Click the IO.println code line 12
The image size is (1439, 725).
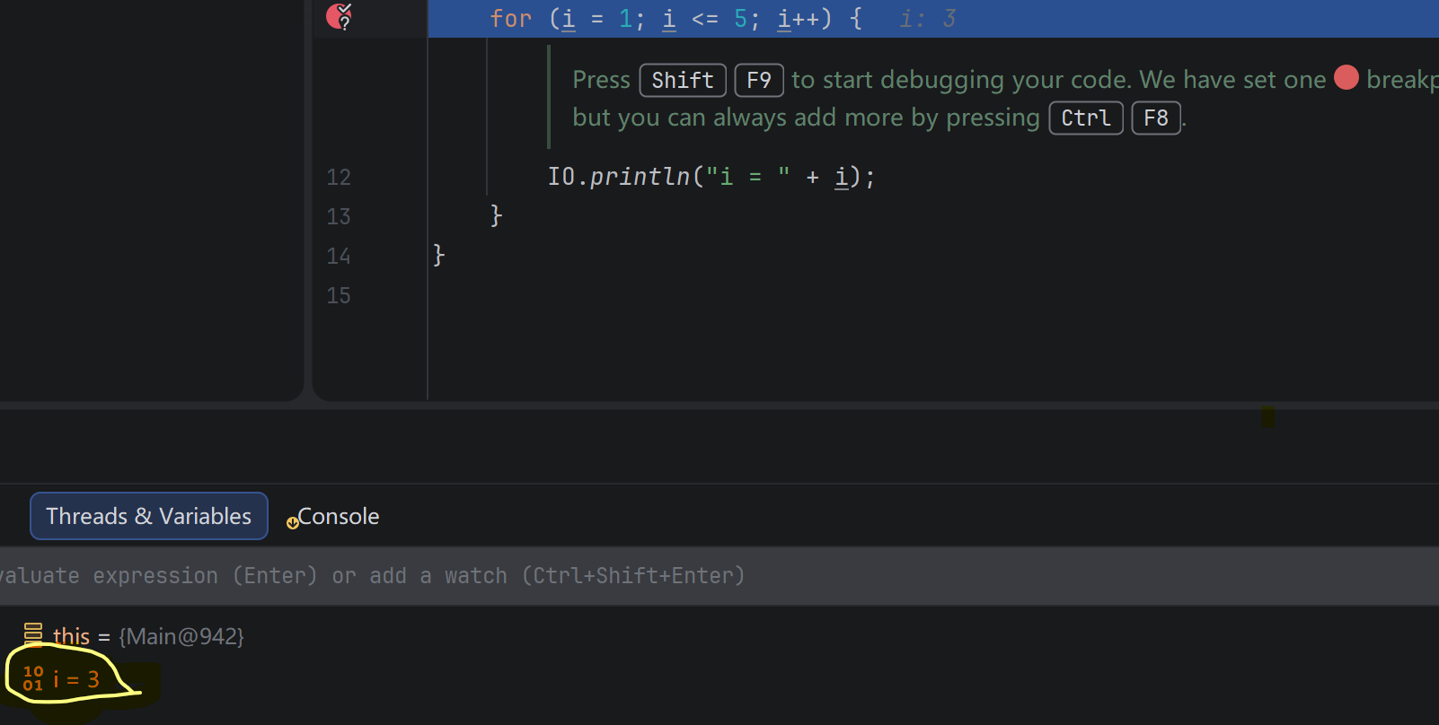coord(711,177)
